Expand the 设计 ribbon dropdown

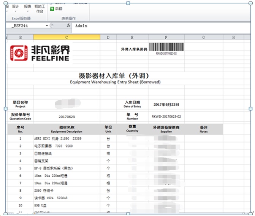(x=16, y=8)
